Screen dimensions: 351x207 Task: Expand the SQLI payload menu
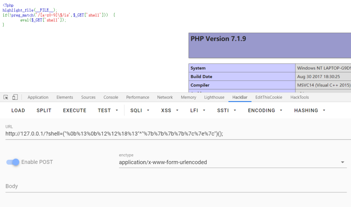(x=140, y=111)
